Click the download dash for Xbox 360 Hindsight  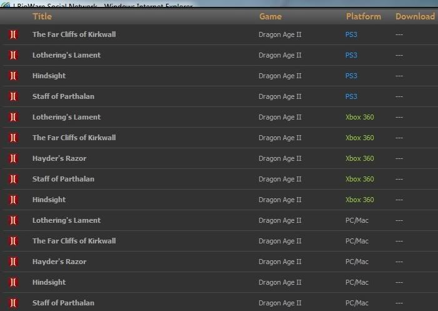(399, 200)
